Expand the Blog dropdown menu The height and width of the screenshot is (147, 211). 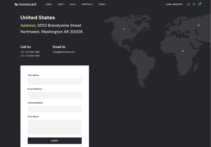[x=73, y=4]
